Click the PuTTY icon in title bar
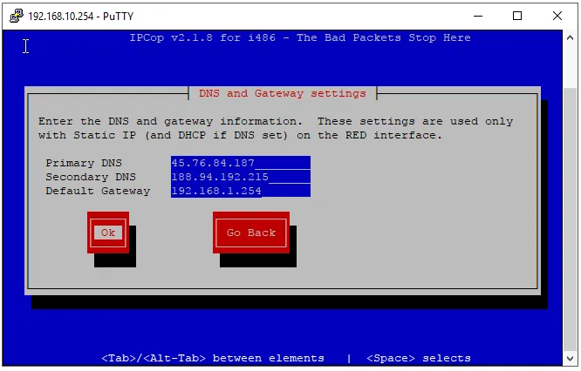 17,16
